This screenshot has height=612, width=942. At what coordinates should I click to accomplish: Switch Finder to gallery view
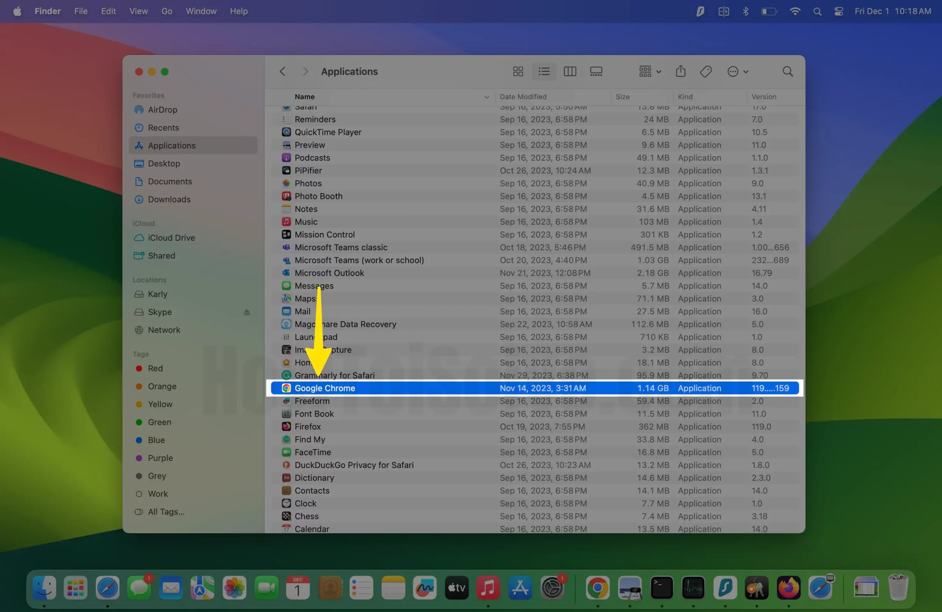coord(596,72)
